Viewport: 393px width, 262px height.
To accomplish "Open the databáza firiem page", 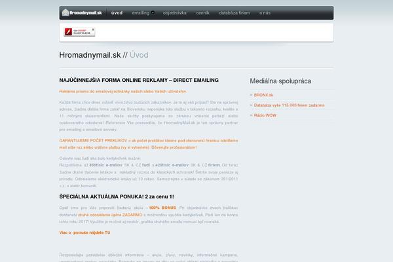I will click(234, 13).
